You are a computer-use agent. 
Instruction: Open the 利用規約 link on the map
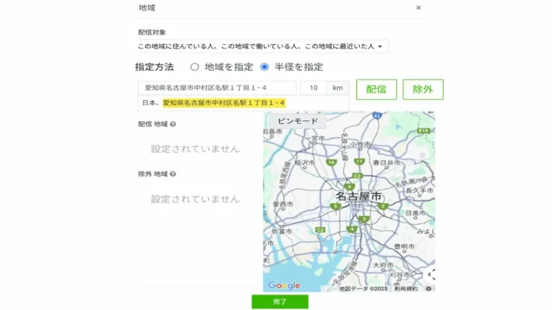click(406, 289)
